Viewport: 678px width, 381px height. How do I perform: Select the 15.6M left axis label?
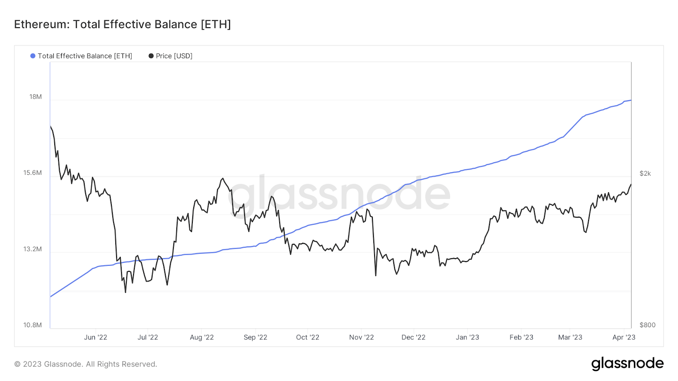point(33,173)
